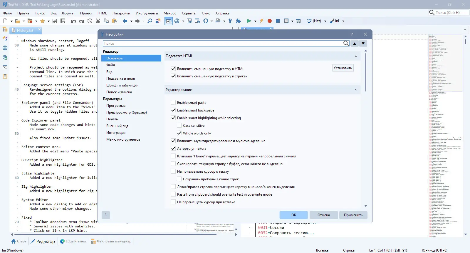The width and height of the screenshot is (470, 253).
Task: Print the document with the printer icon
Action: click(x=218, y=21)
